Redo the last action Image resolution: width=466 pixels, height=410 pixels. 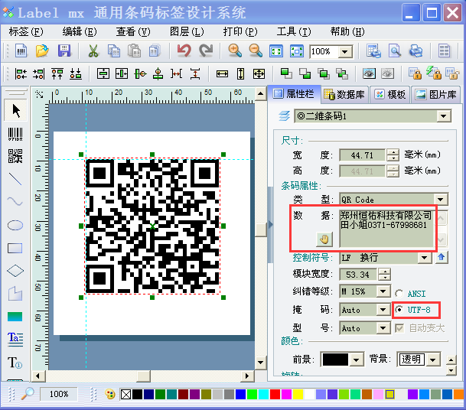coord(206,50)
